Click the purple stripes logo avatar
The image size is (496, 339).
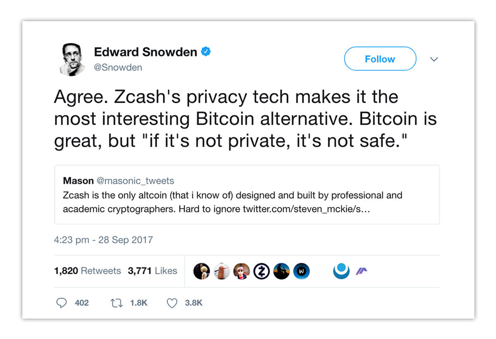point(362,271)
